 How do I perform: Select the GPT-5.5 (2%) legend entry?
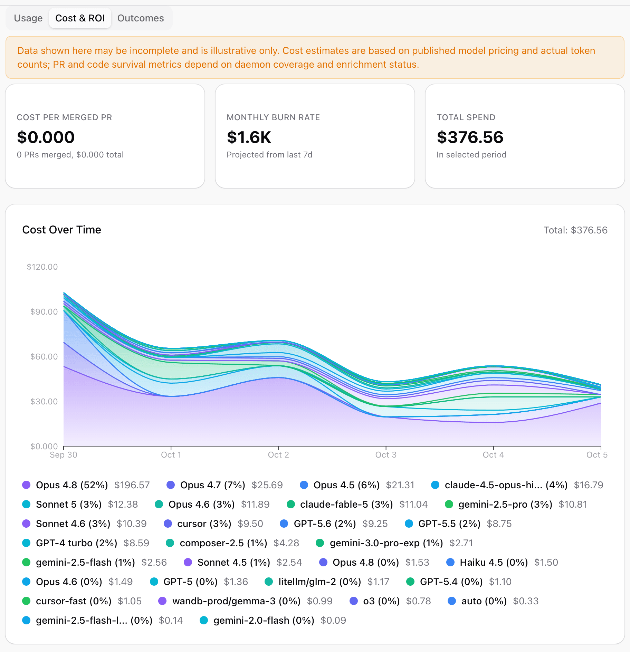tap(458, 524)
